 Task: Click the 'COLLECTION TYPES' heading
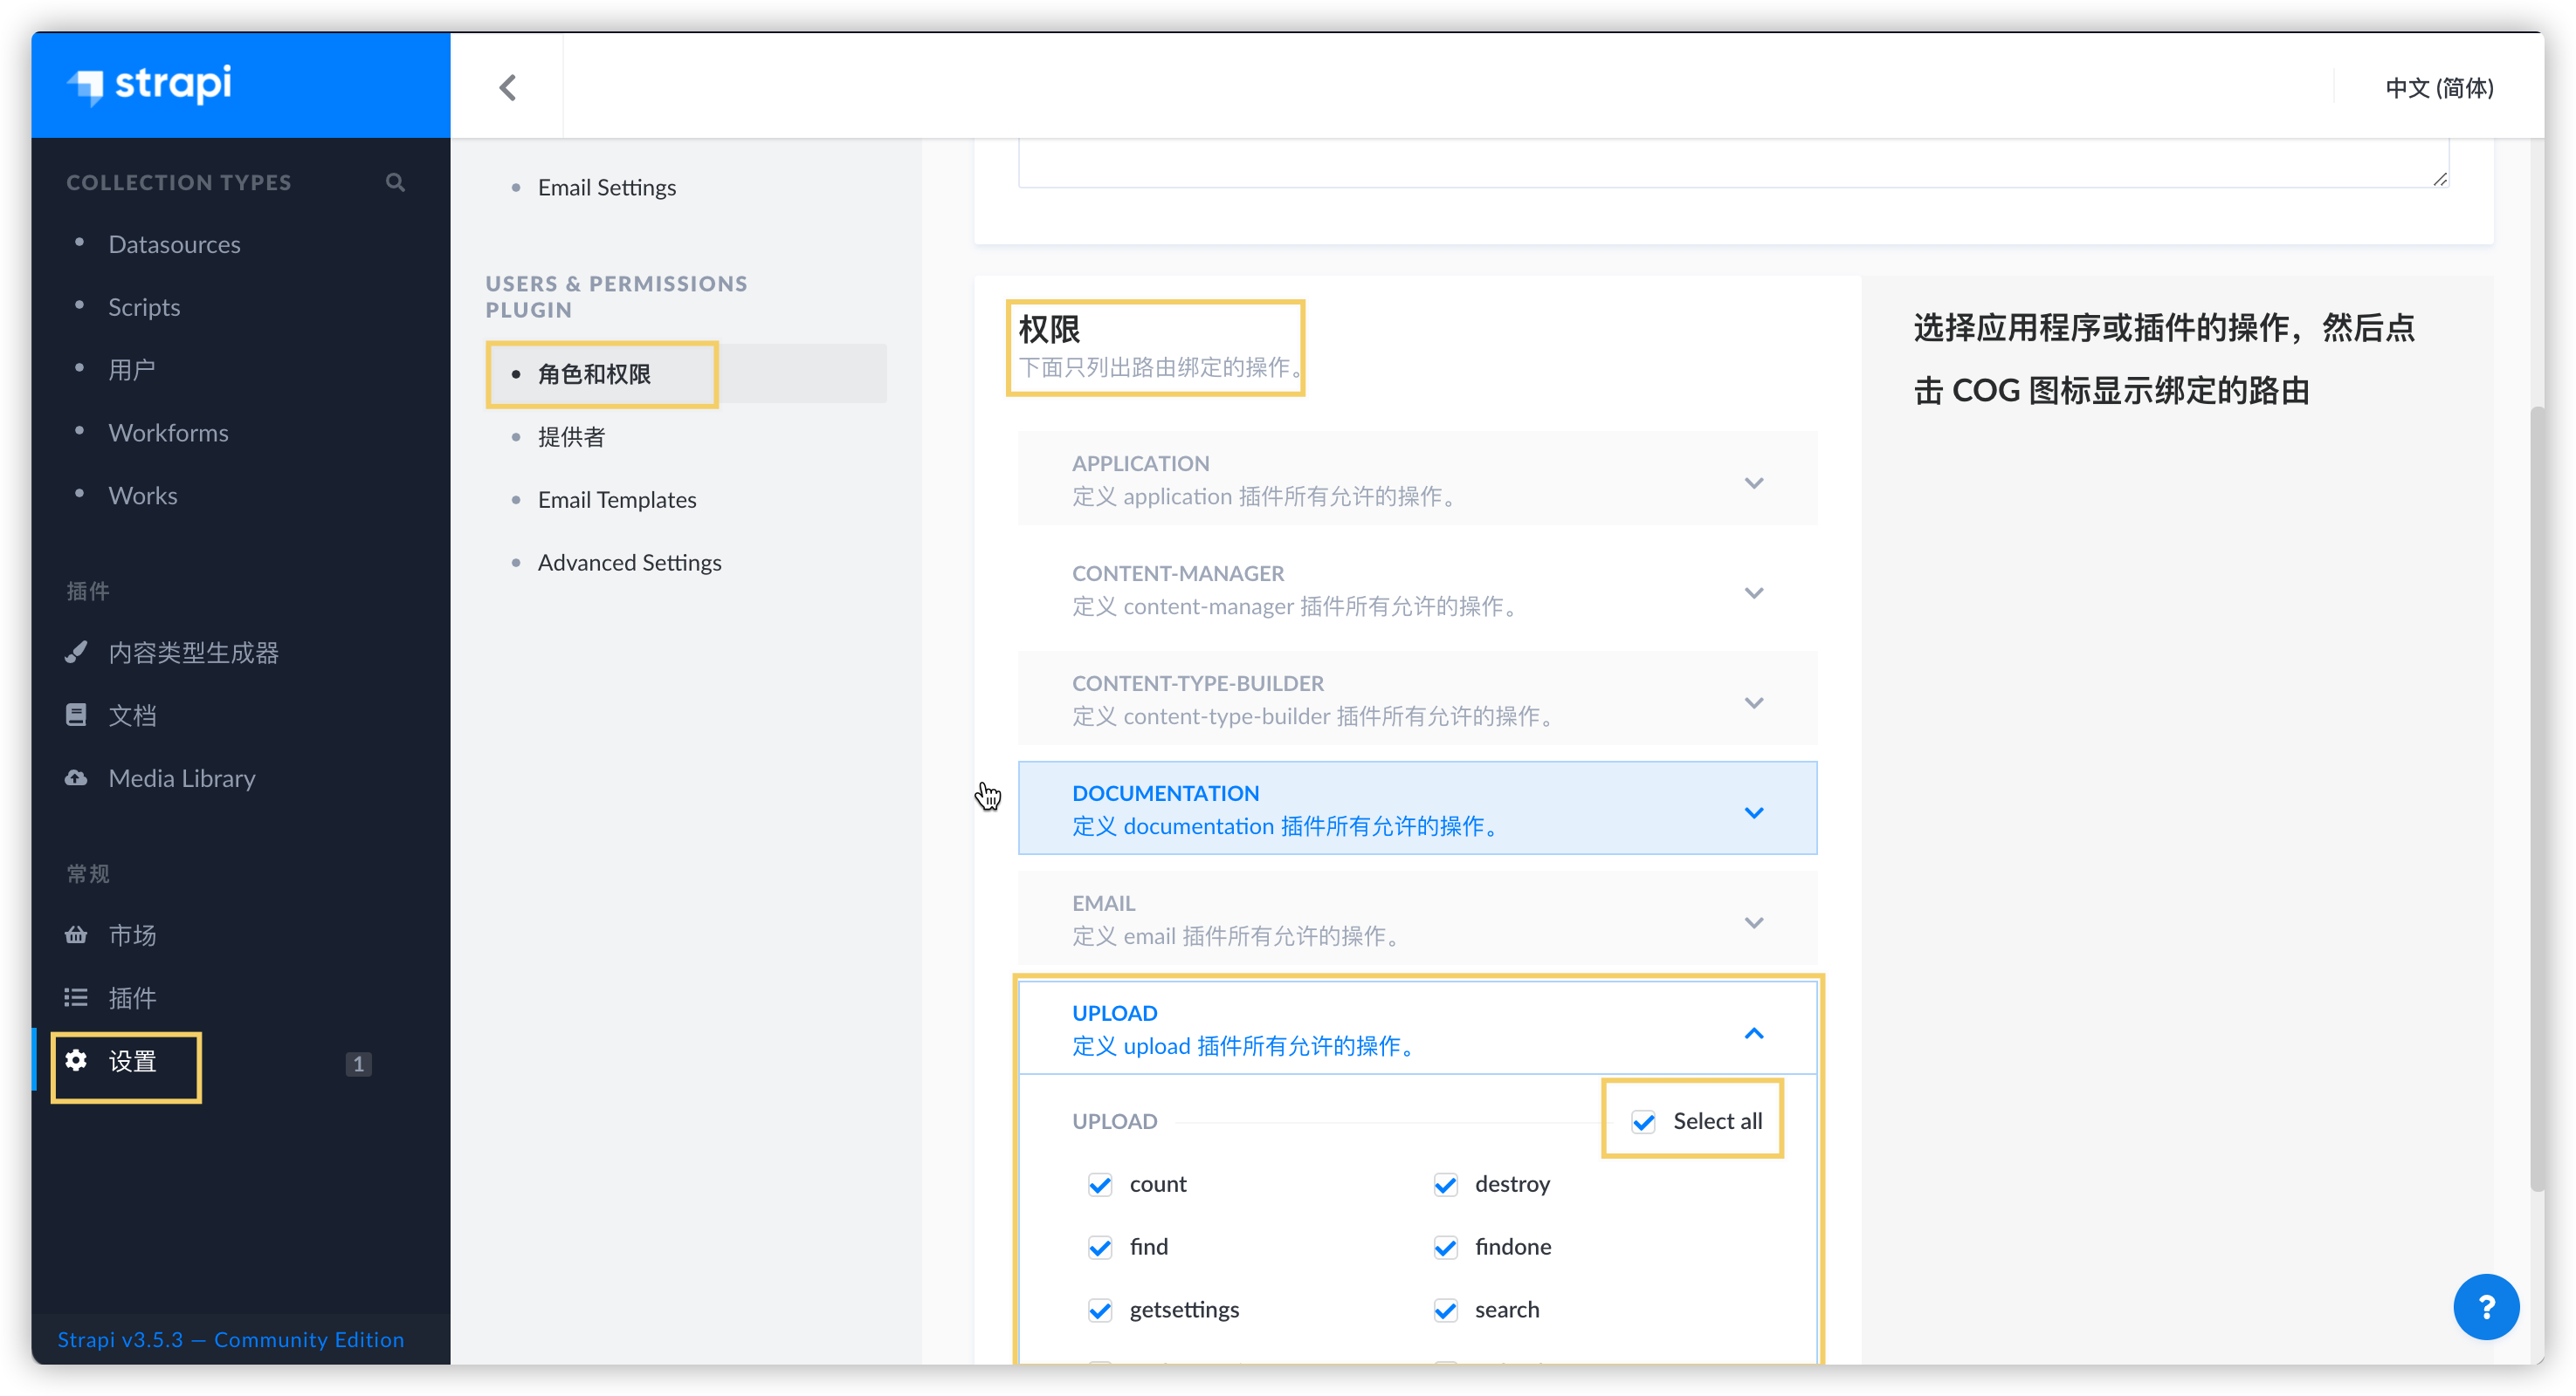tap(178, 183)
